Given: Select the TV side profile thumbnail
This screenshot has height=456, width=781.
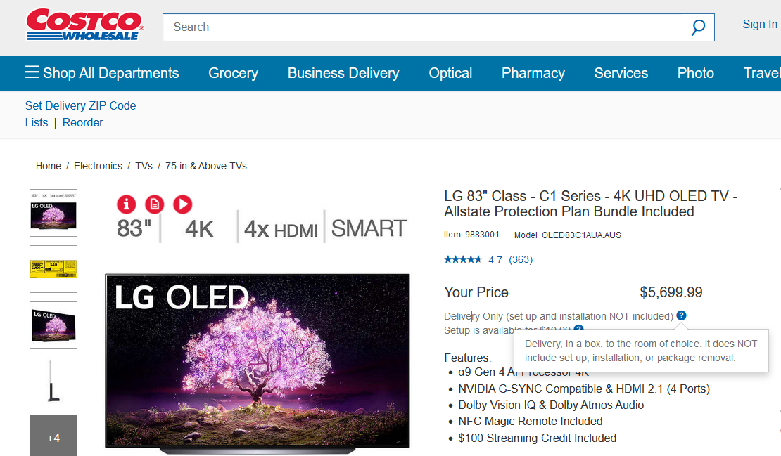Looking at the screenshot, I should pyautogui.click(x=53, y=382).
